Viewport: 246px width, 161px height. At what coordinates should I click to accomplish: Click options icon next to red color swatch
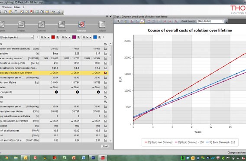point(58,37)
